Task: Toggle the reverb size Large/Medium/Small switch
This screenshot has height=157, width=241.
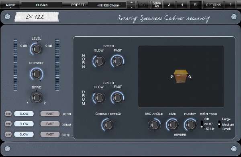Action: 219,124
